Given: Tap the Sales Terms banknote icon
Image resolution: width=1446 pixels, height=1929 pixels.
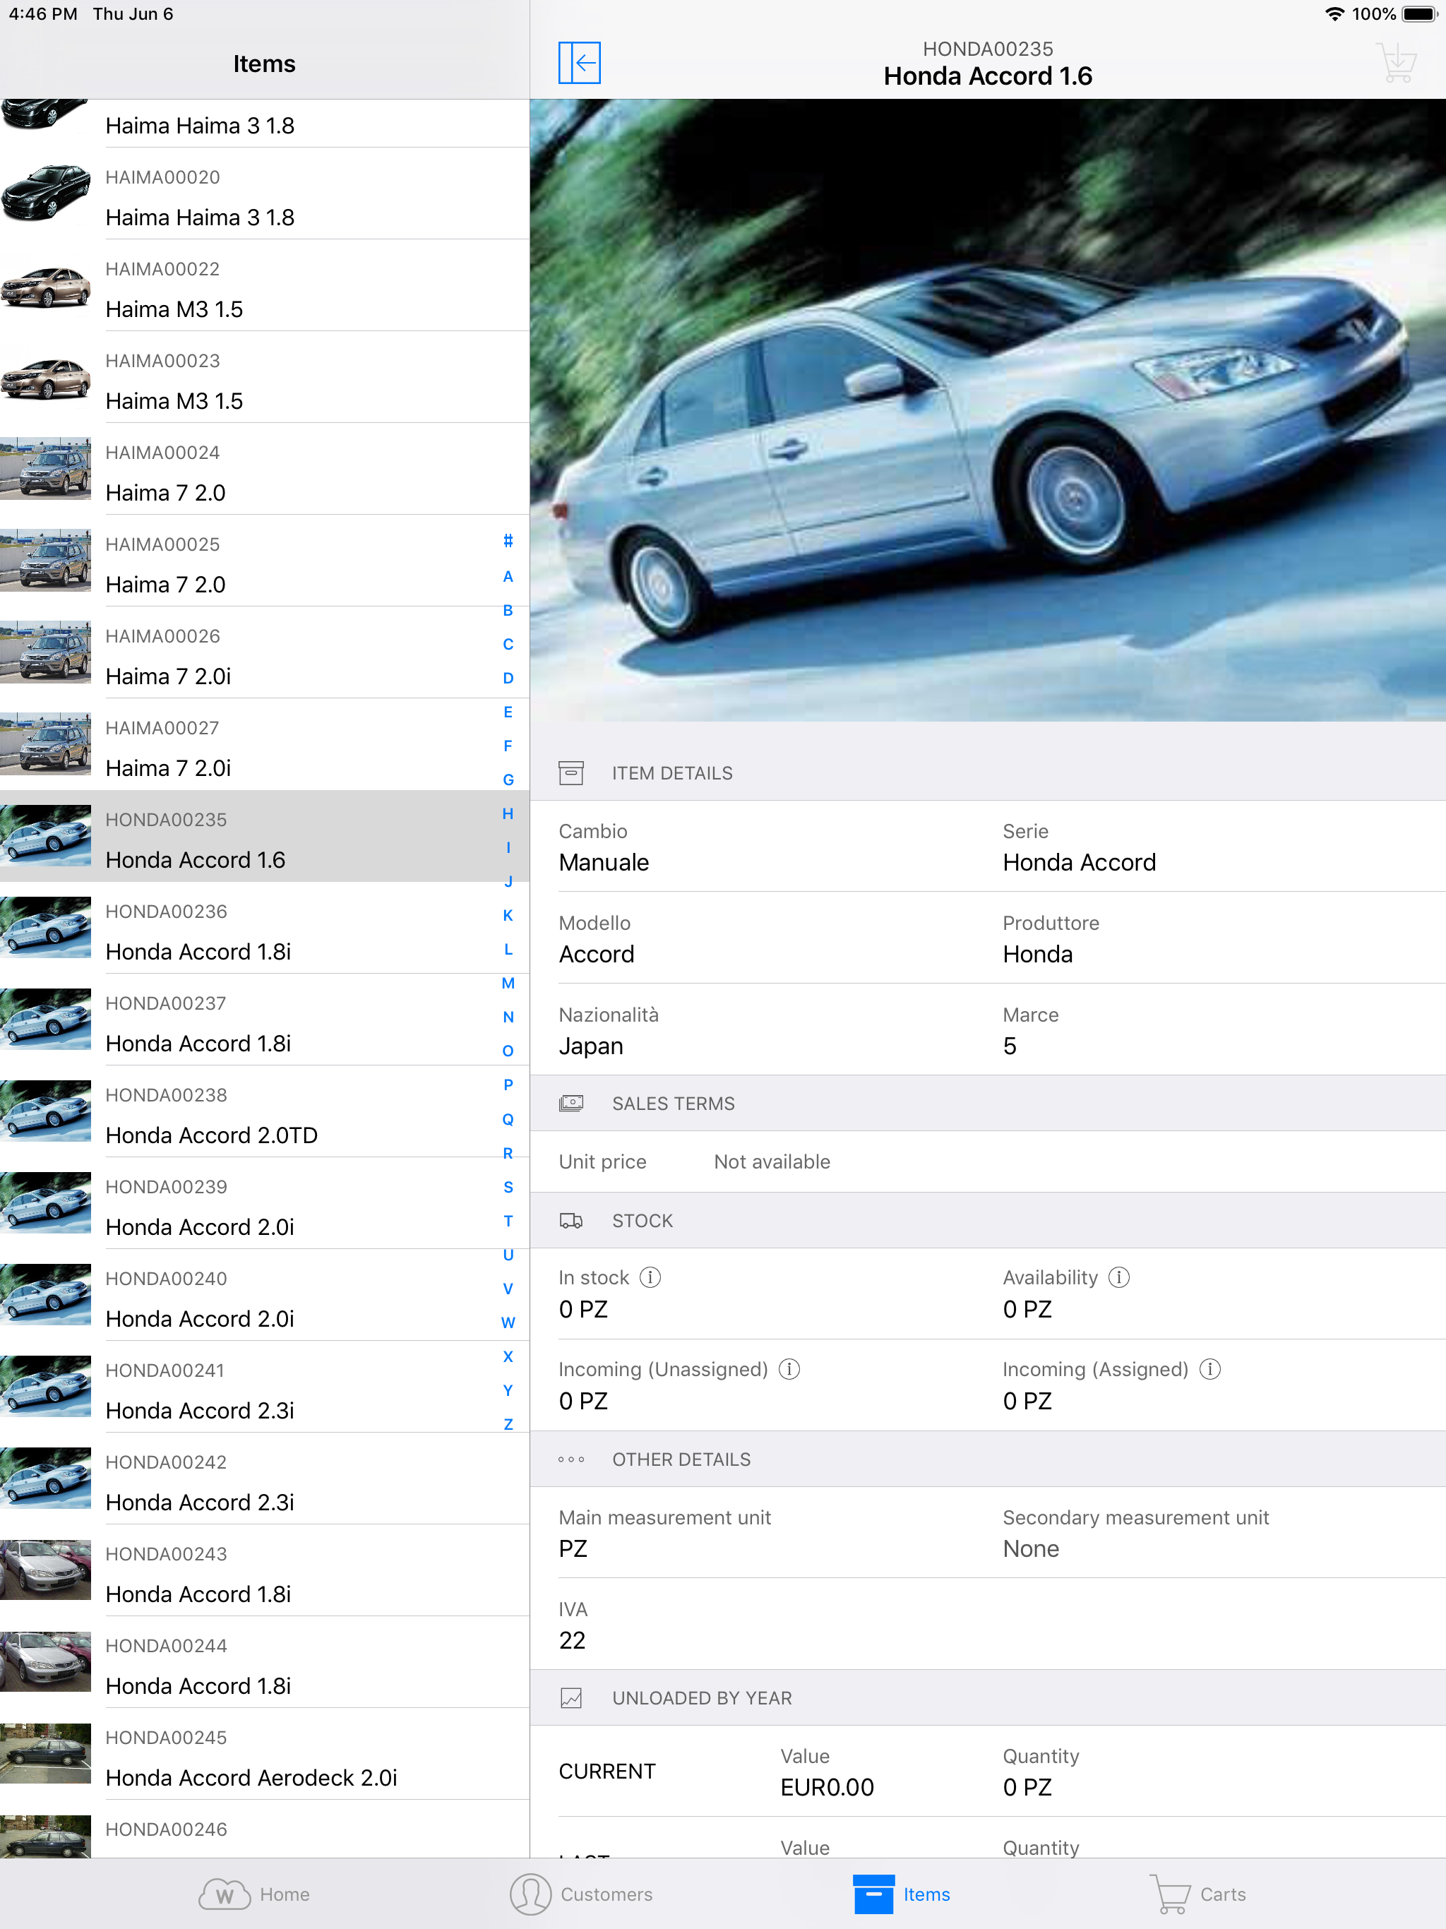Looking at the screenshot, I should tap(571, 1103).
